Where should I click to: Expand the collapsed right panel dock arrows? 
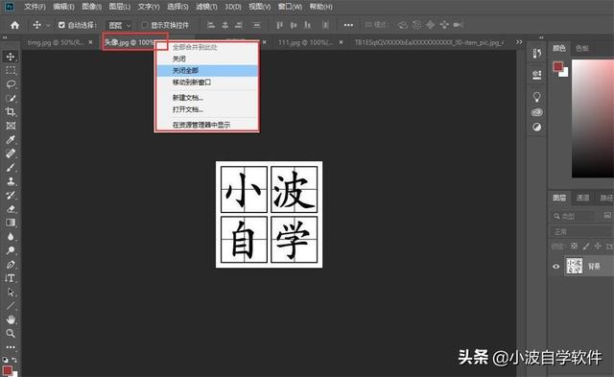(541, 37)
